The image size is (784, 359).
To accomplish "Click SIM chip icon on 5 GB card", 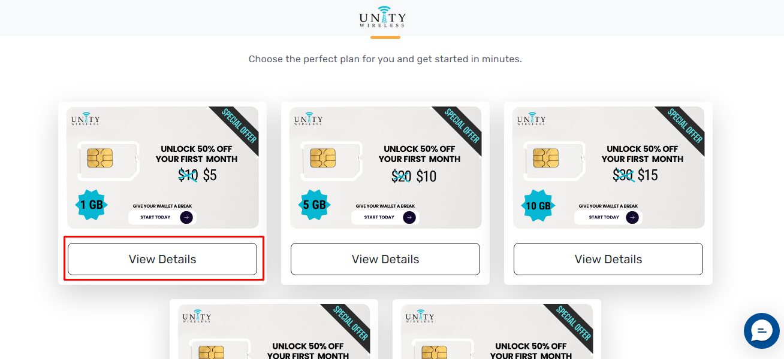I will pos(322,158).
